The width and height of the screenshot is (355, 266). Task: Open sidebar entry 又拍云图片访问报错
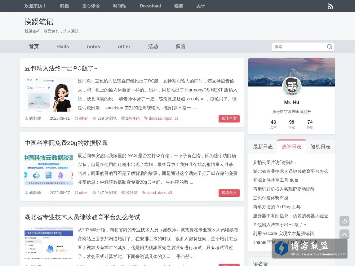pyautogui.click(x=275, y=163)
